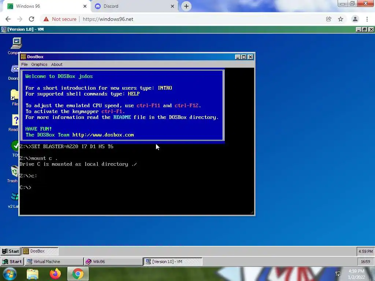Screen dimensions: 375x281
Task: Close the [Version 1.0] - VM window
Action: tap(371, 29)
